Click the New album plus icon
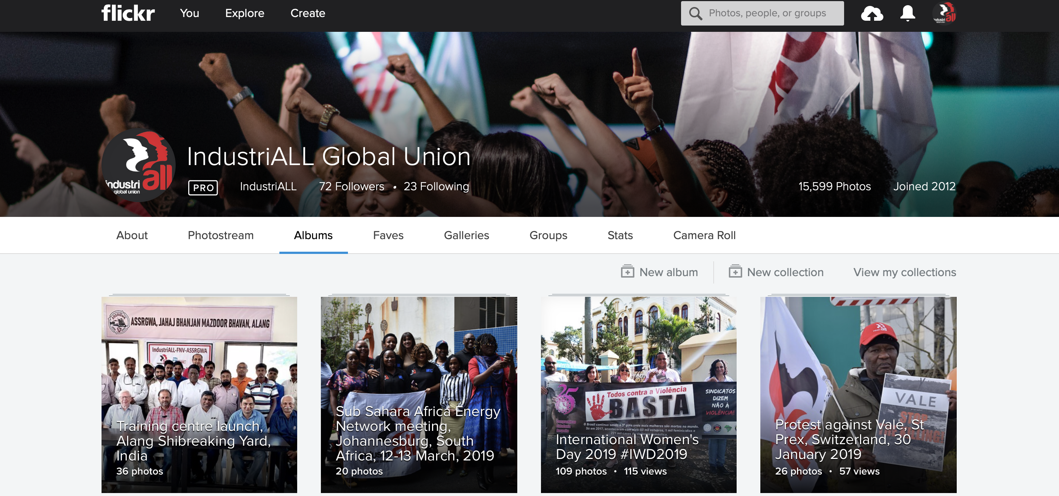This screenshot has width=1059, height=496. (x=627, y=272)
